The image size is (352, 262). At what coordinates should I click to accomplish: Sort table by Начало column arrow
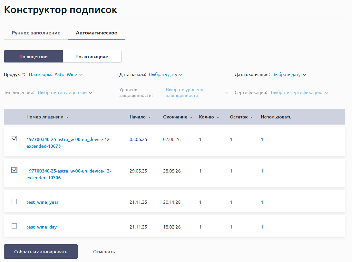click(150, 117)
